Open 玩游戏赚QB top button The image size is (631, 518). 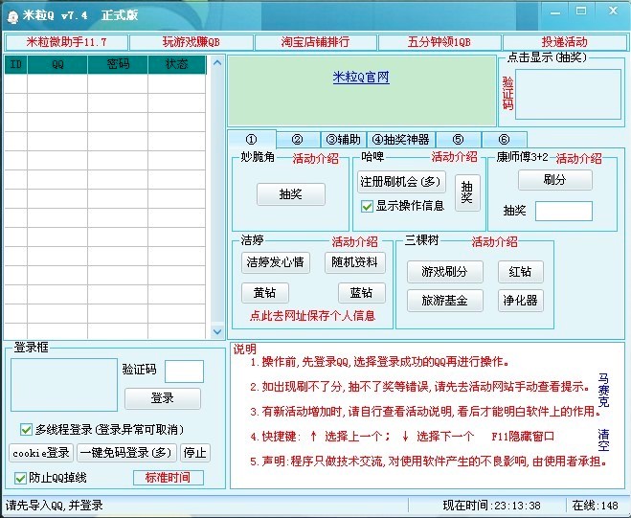(192, 42)
